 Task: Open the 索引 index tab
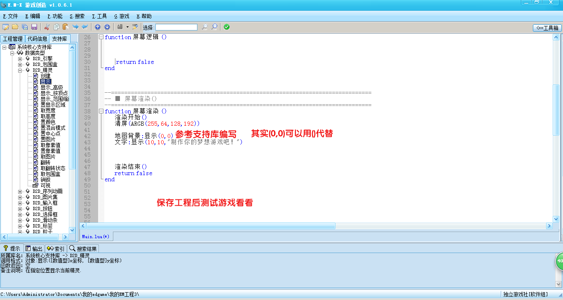click(56, 248)
